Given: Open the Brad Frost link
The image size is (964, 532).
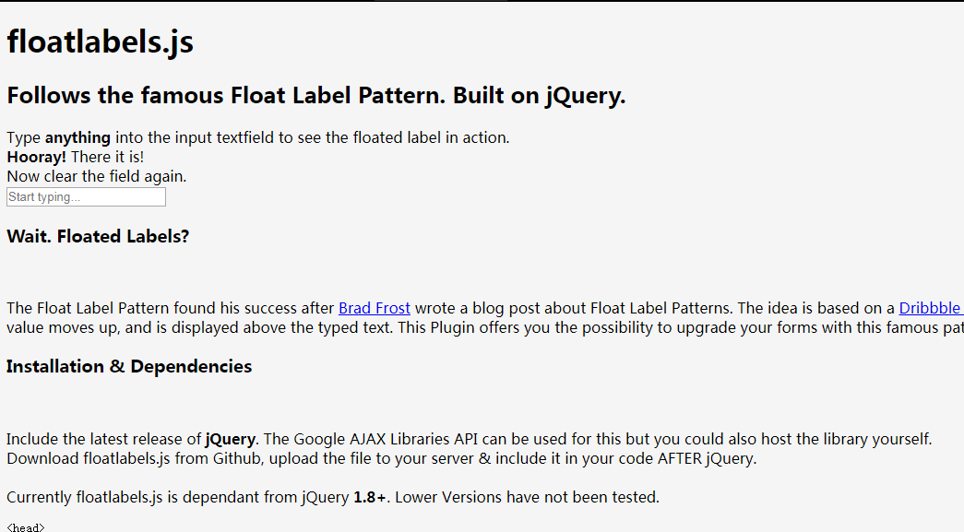Looking at the screenshot, I should pos(375,308).
